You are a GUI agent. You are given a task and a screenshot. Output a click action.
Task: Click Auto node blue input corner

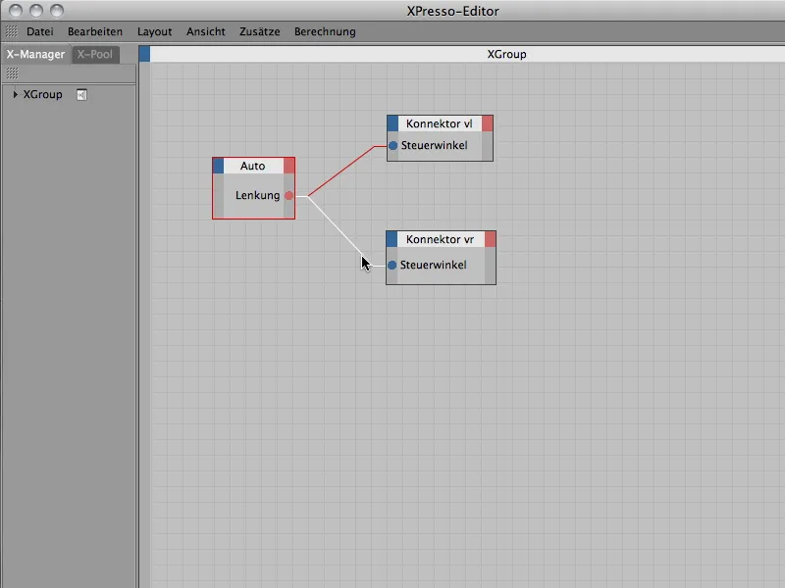[x=218, y=166]
